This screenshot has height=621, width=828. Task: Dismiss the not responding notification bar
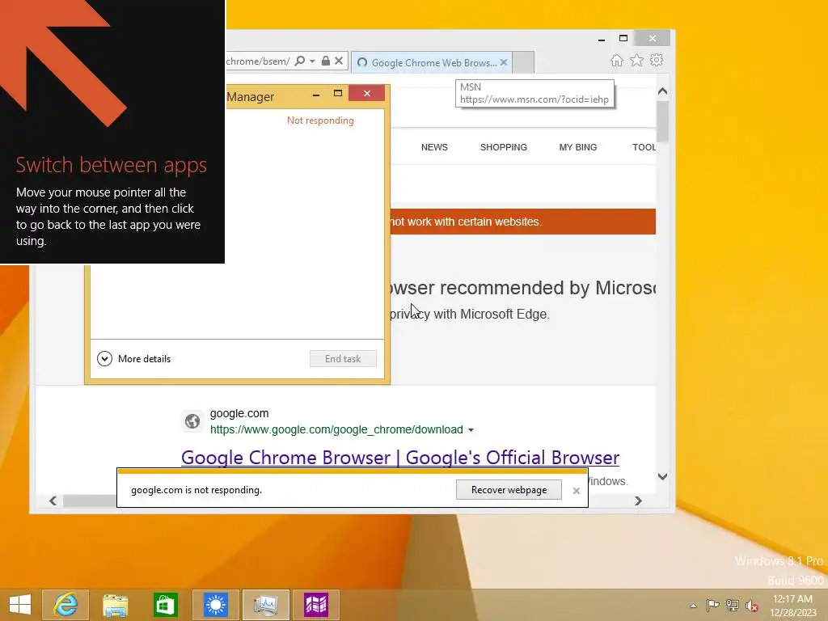tap(576, 491)
